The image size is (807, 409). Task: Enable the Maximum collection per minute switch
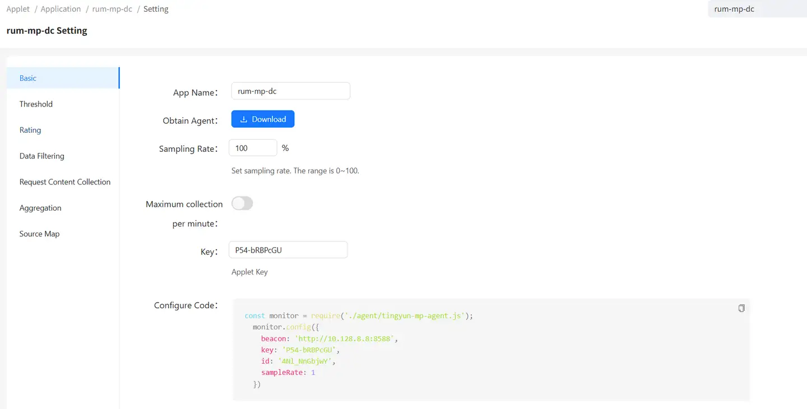tap(242, 203)
